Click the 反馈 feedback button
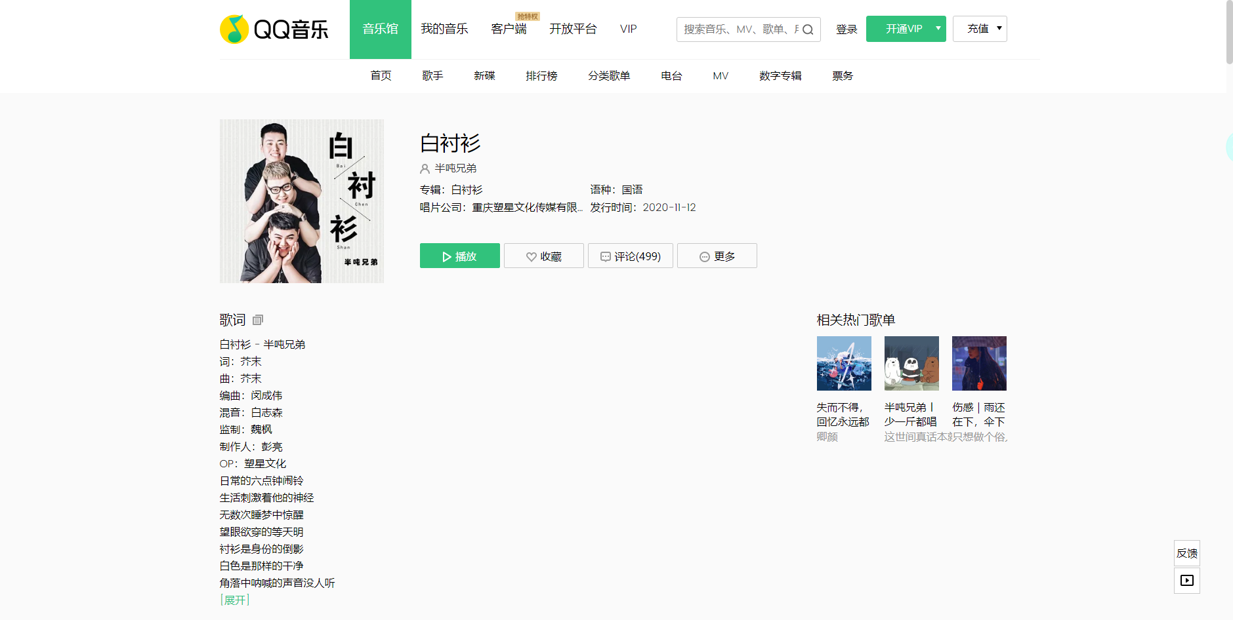1233x620 pixels. coord(1186,553)
